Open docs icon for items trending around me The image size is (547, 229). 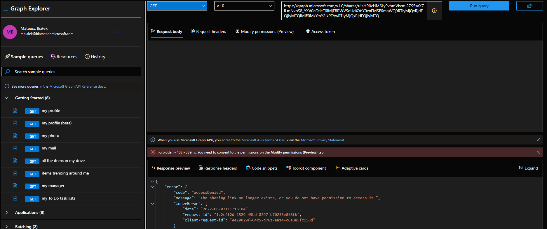[15, 173]
